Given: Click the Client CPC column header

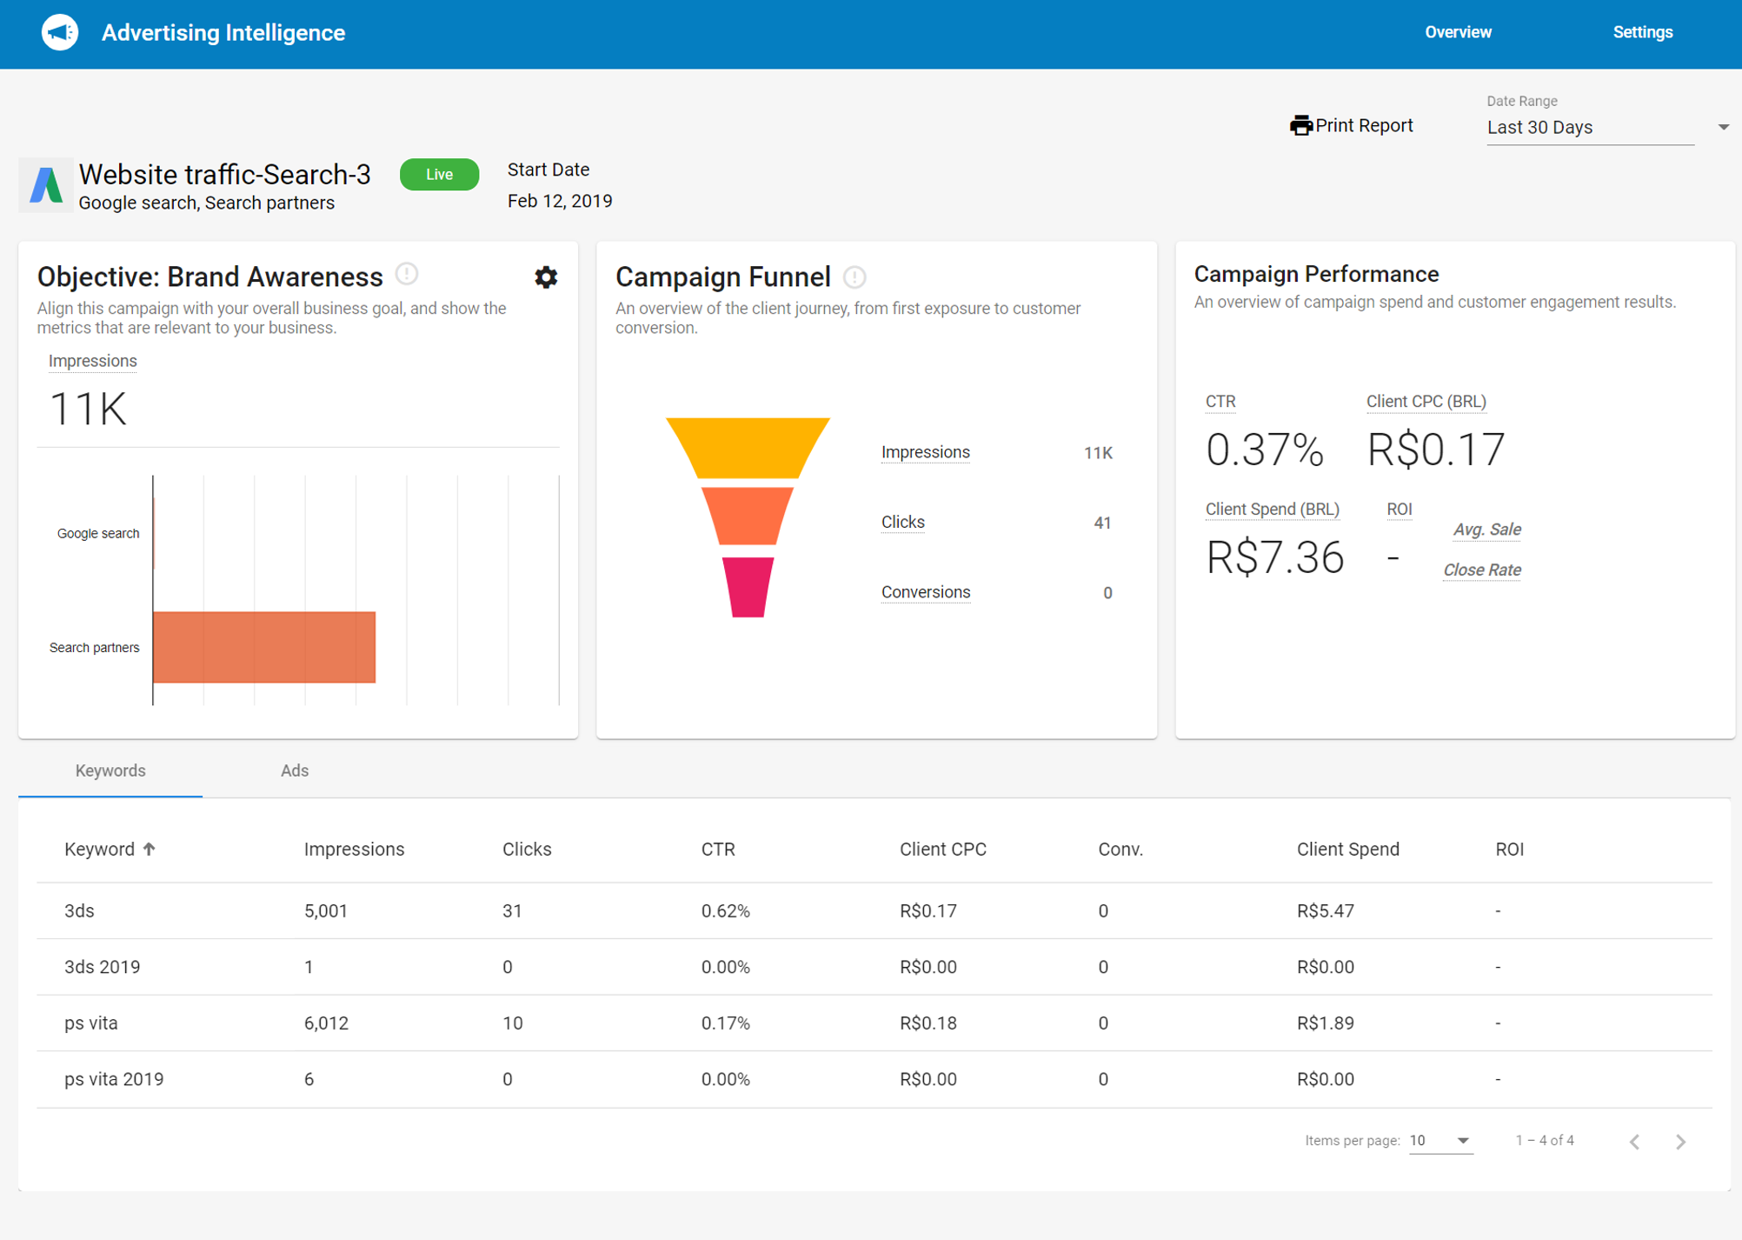Looking at the screenshot, I should (942, 850).
